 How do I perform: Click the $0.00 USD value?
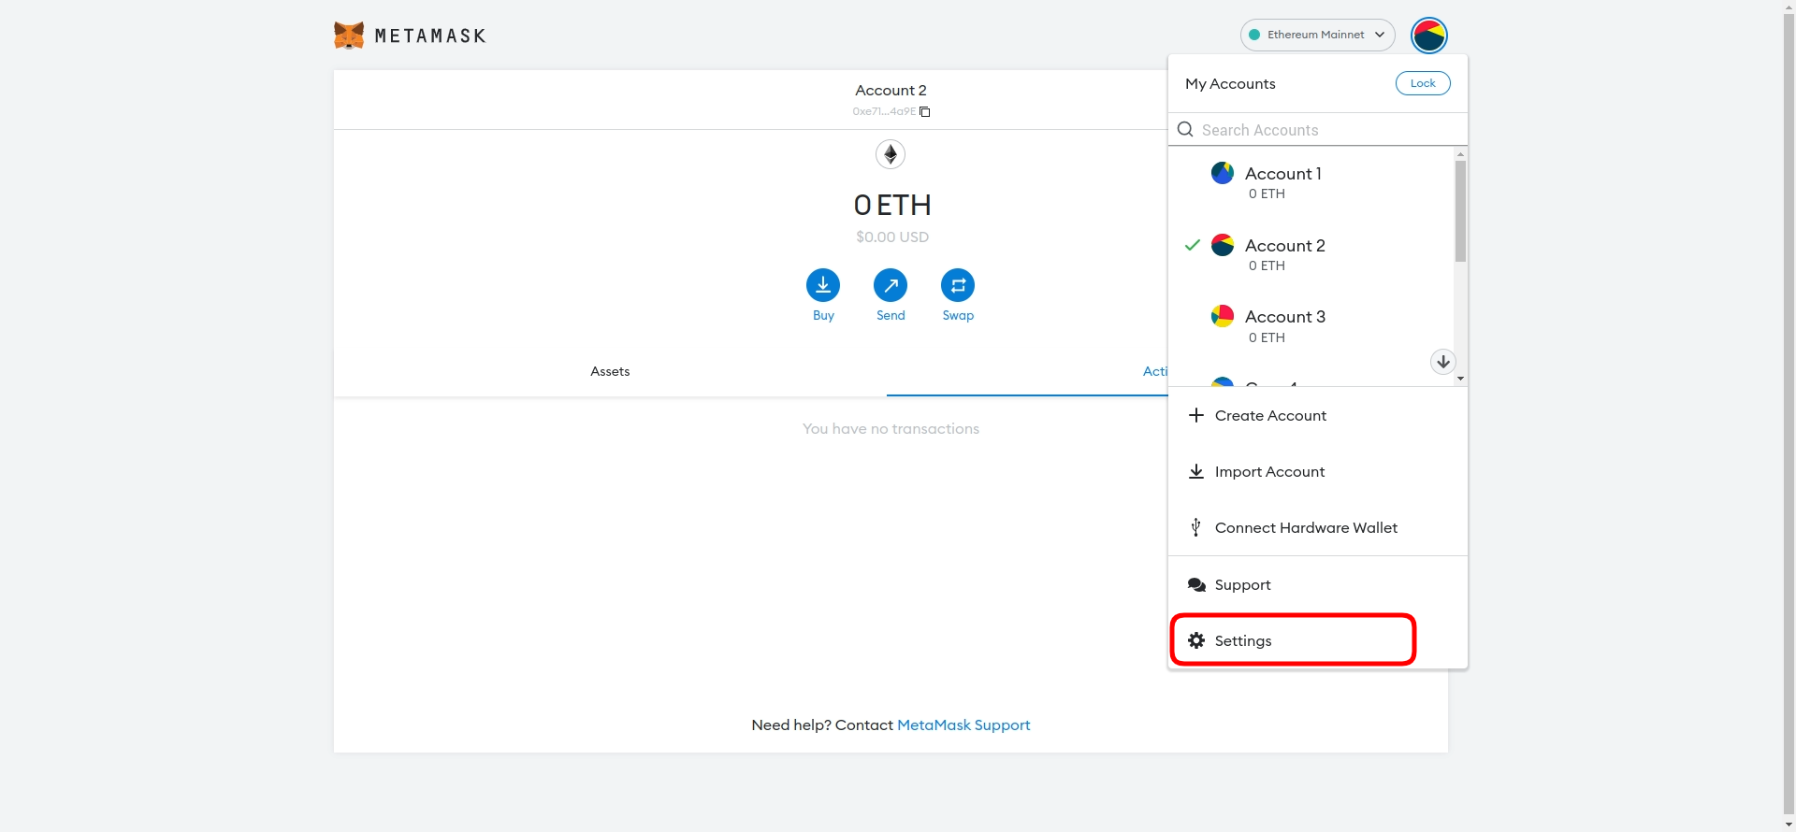(892, 237)
